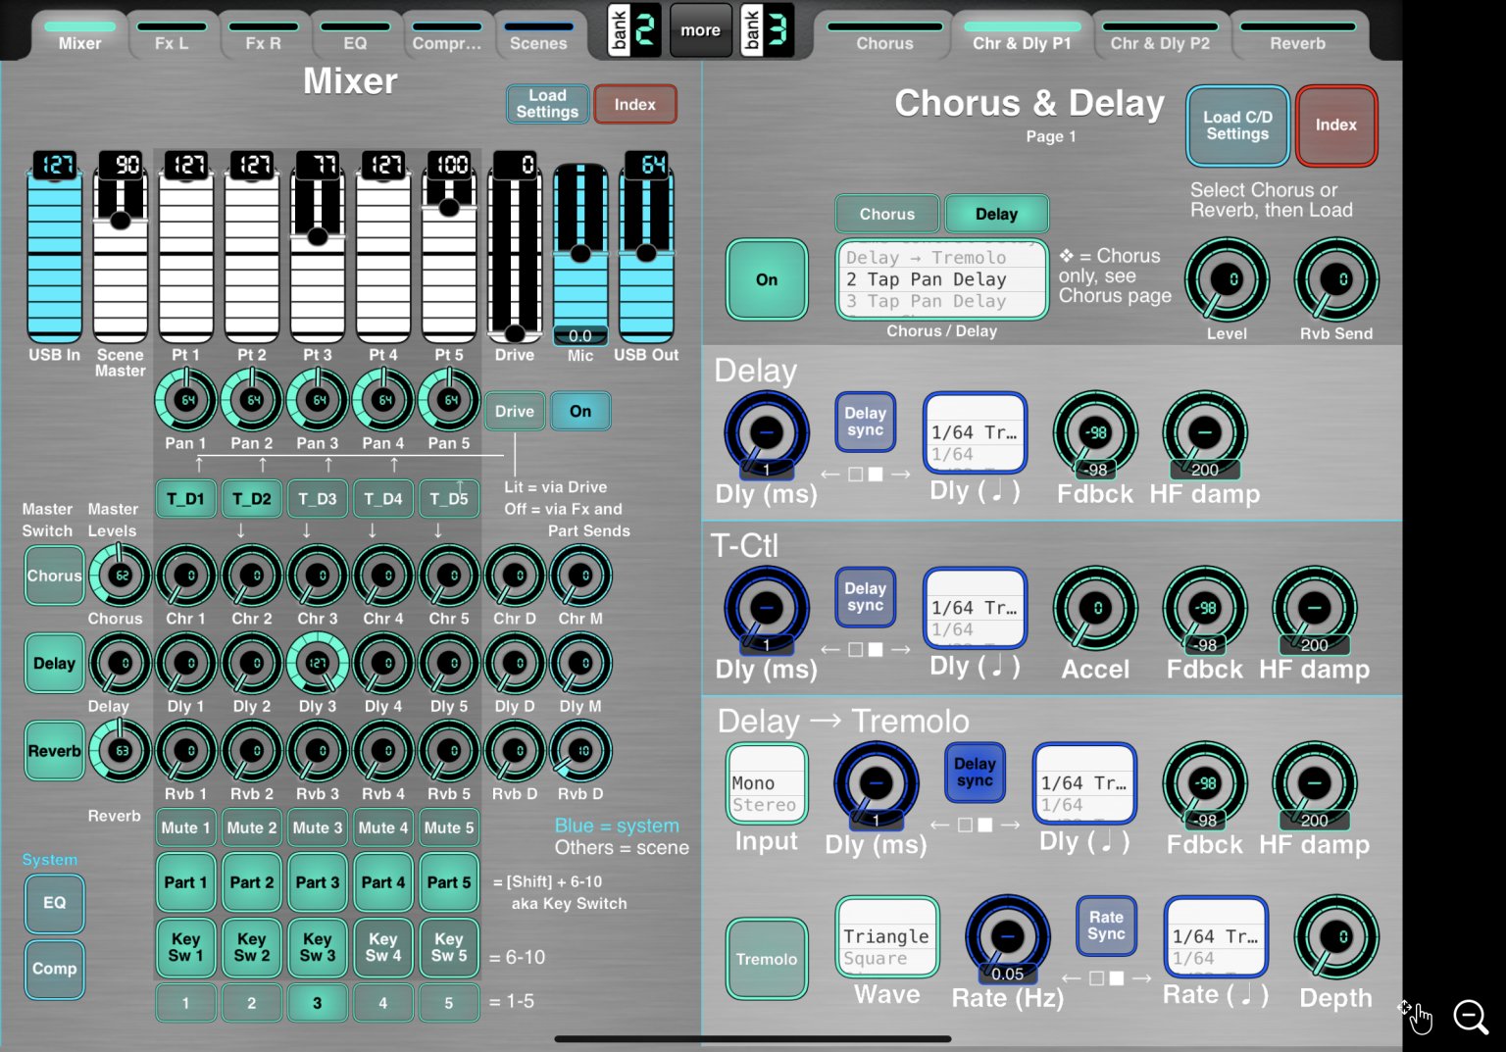The width and height of the screenshot is (1506, 1052).
Task: Click the hand pointer icon beside the magnifier
Action: [x=1417, y=1017]
